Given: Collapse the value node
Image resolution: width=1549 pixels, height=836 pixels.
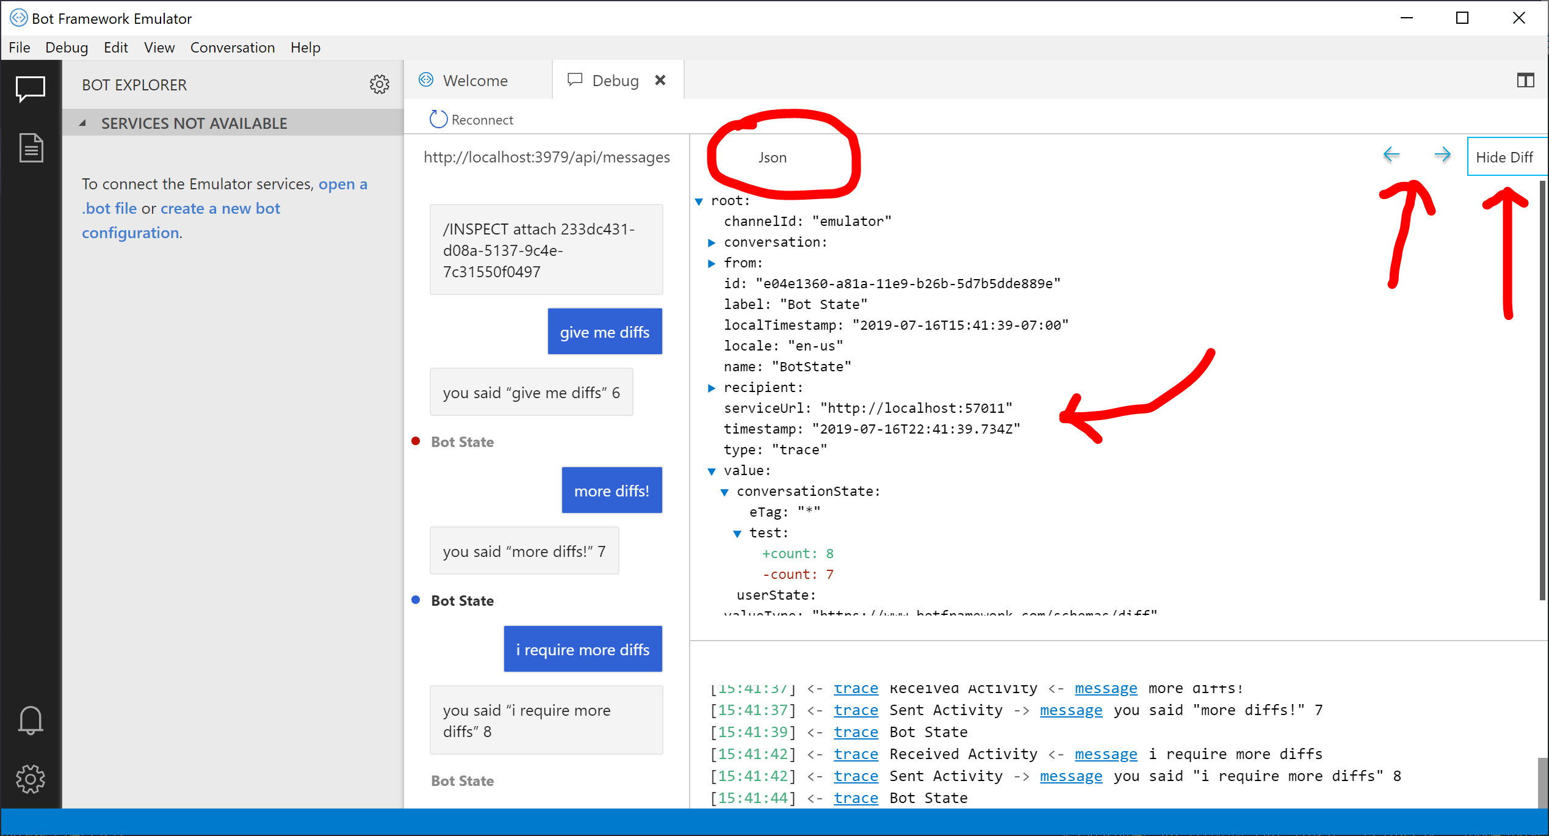Looking at the screenshot, I should (712, 471).
